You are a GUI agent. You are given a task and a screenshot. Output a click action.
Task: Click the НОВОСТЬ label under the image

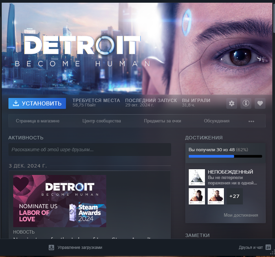(x=24, y=232)
